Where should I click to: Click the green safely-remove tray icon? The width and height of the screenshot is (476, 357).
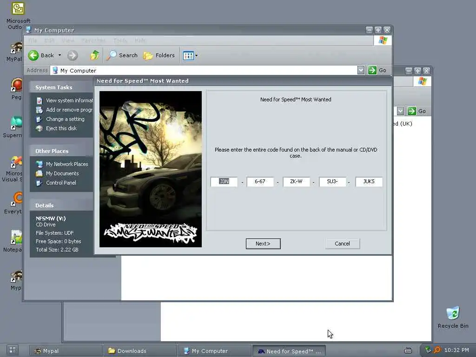coord(428,350)
